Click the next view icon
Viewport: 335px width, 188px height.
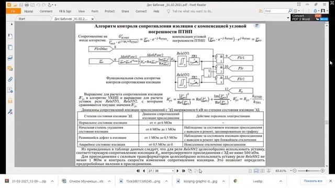pos(196,171)
